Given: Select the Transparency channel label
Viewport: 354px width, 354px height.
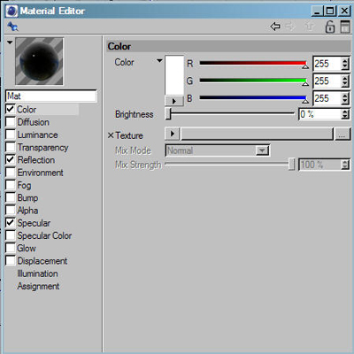Looking at the screenshot, I should 42,148.
